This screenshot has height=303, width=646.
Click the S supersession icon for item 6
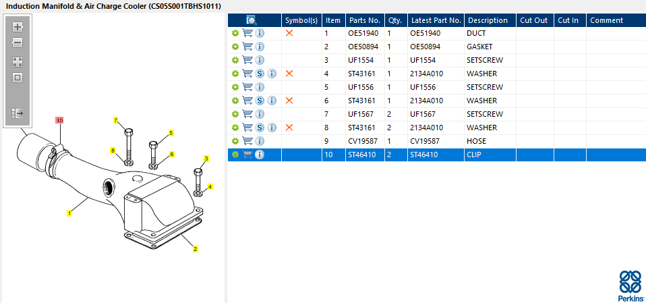point(260,101)
